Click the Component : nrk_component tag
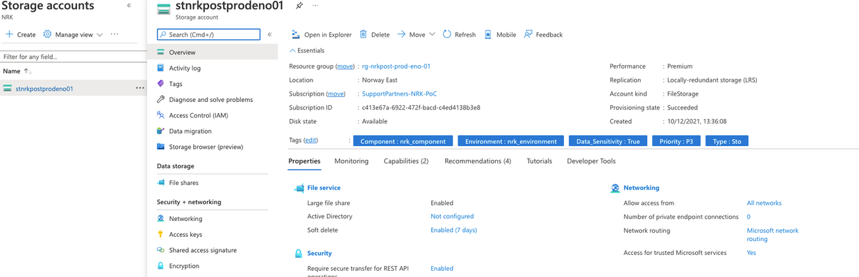This screenshot has width=859, height=277. 403,141
